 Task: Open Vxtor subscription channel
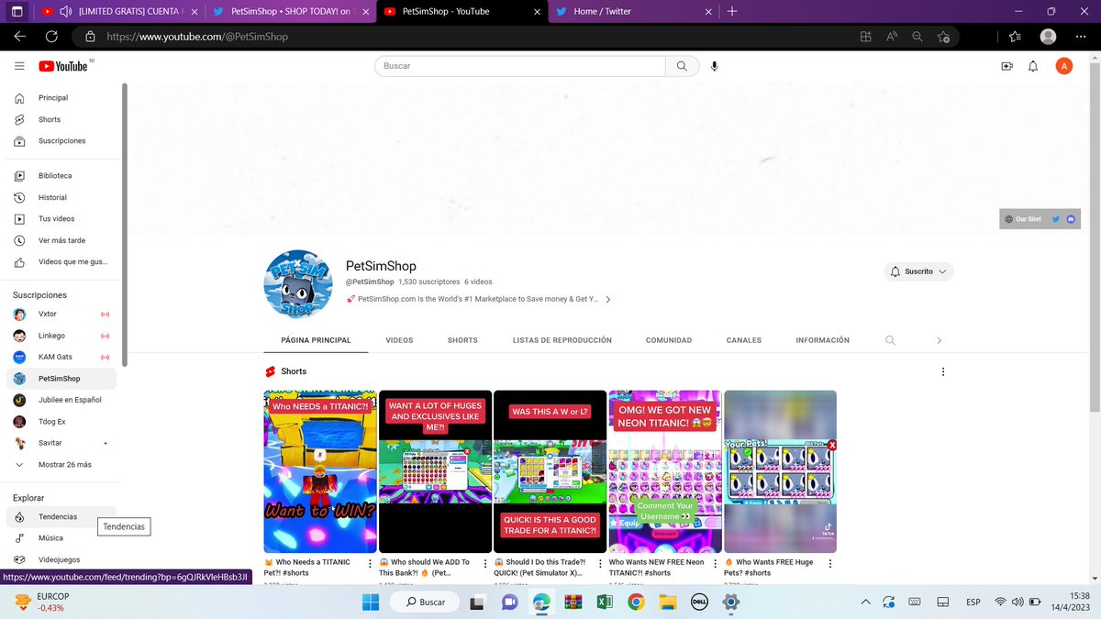(61, 315)
